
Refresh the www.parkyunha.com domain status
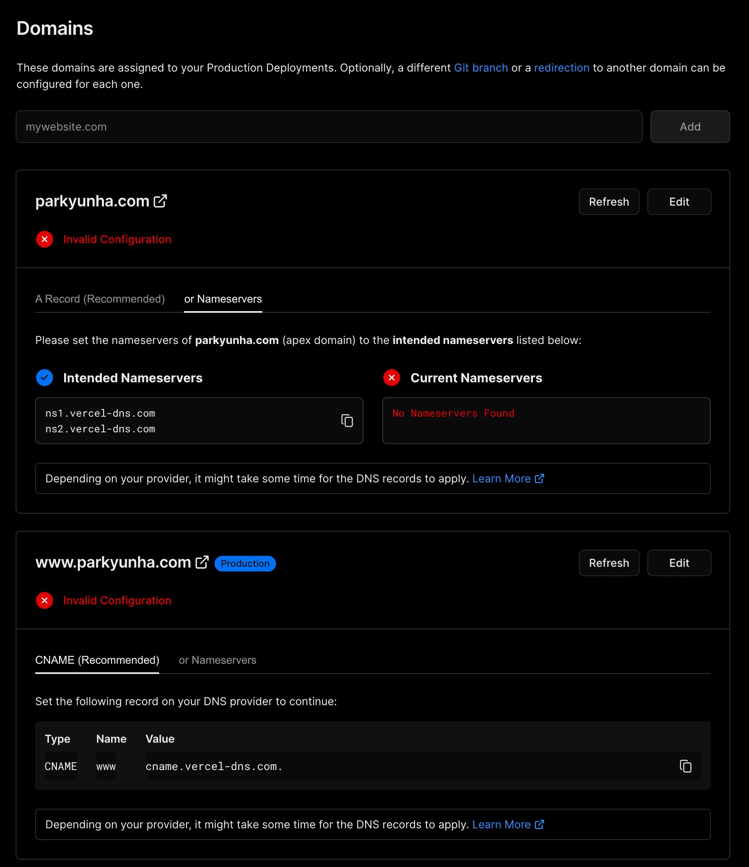[609, 563]
